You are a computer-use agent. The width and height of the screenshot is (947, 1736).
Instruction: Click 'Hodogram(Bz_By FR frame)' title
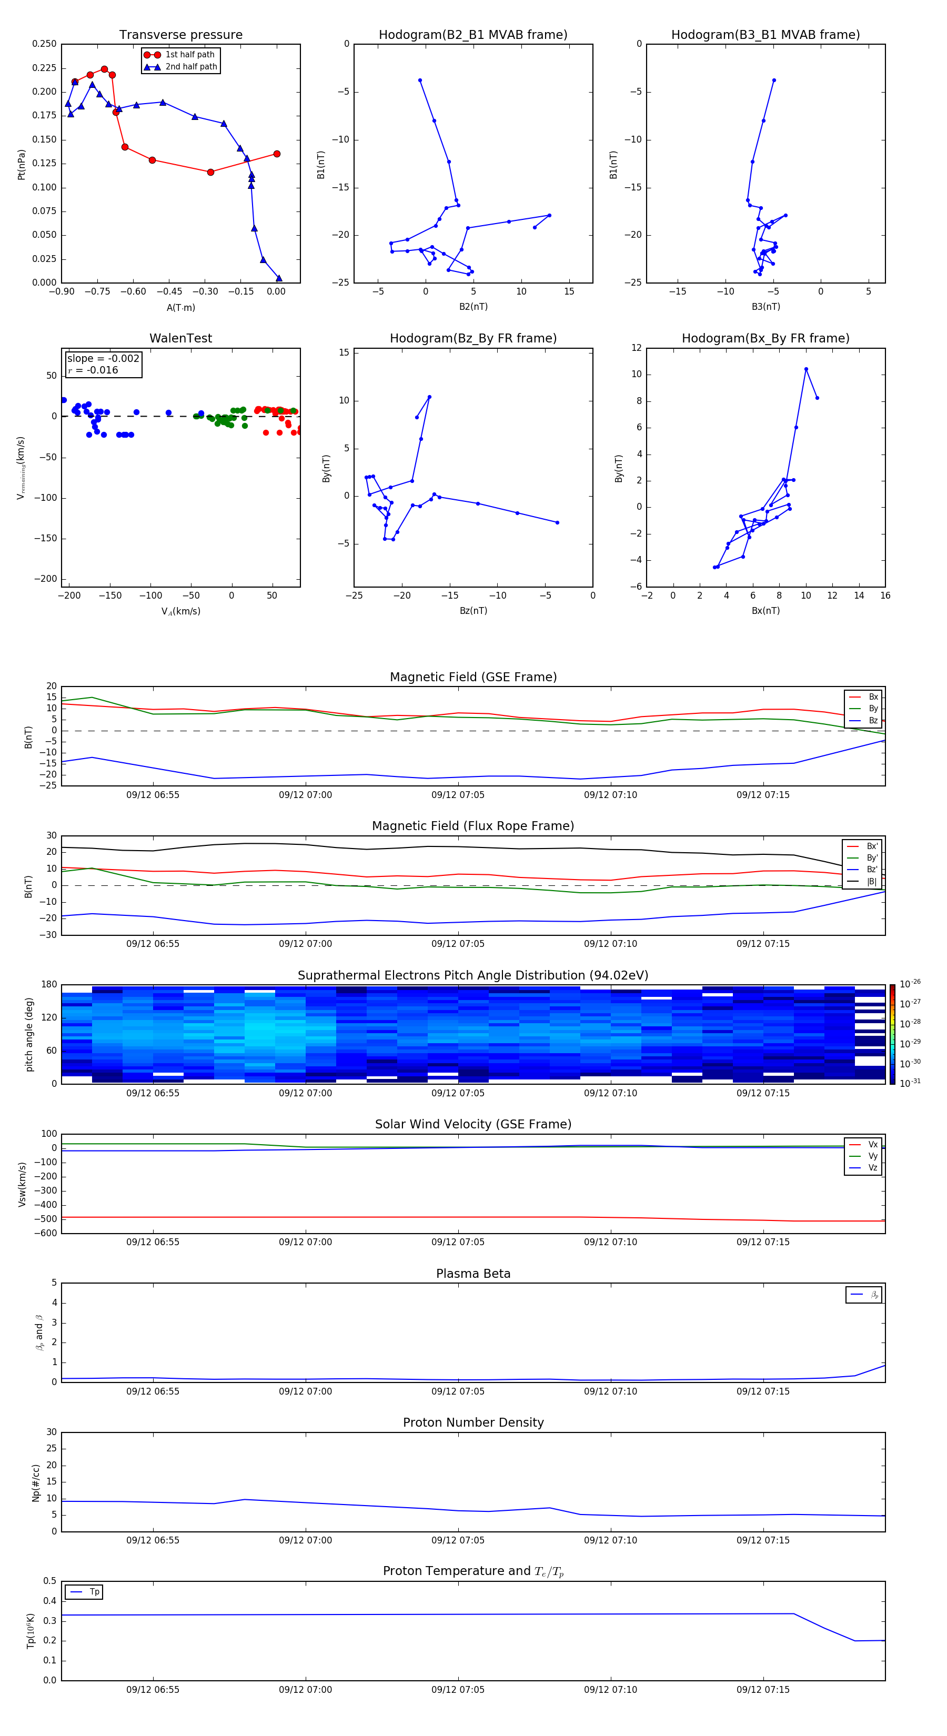(473, 338)
